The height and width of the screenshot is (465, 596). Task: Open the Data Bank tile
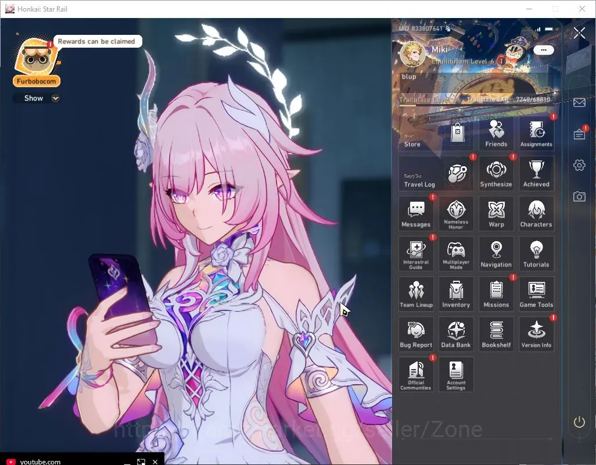[x=456, y=334]
